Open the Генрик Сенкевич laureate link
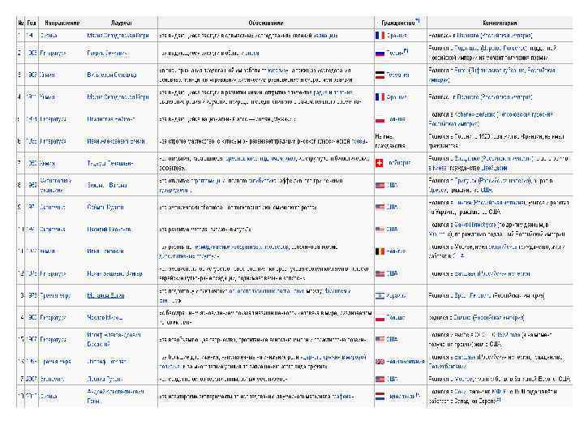Screen dimensions: 584x438 [x=107, y=54]
